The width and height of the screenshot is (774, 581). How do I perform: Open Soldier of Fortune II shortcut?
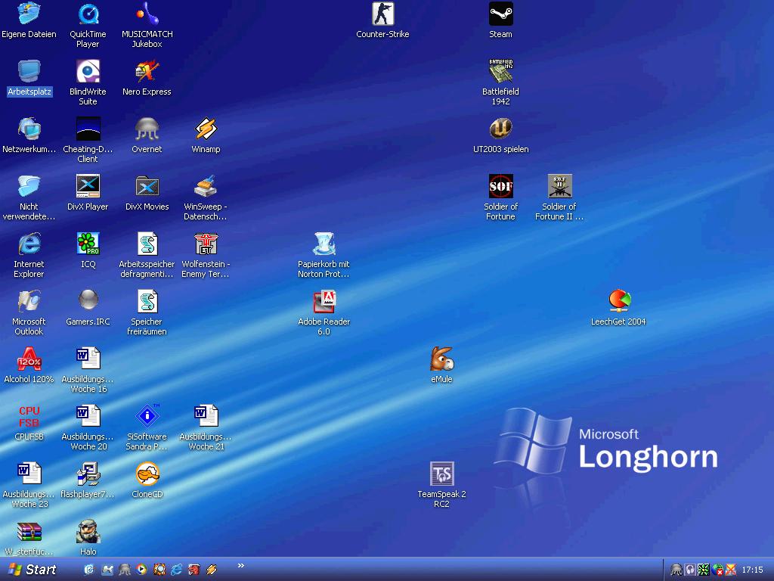pyautogui.click(x=559, y=186)
